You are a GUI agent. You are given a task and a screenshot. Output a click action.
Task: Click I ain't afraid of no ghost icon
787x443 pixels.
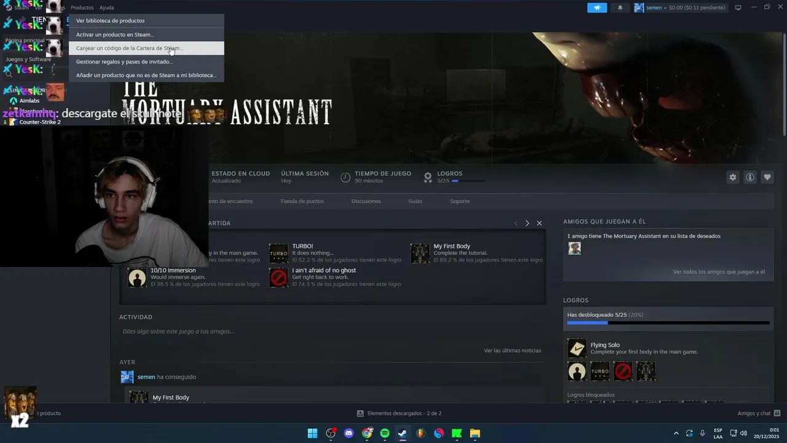point(279,277)
